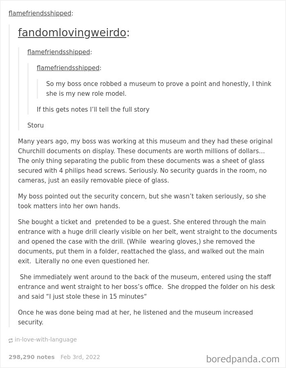
Task: Click the phrase "4 philips head screws"
Action: click(x=93, y=171)
